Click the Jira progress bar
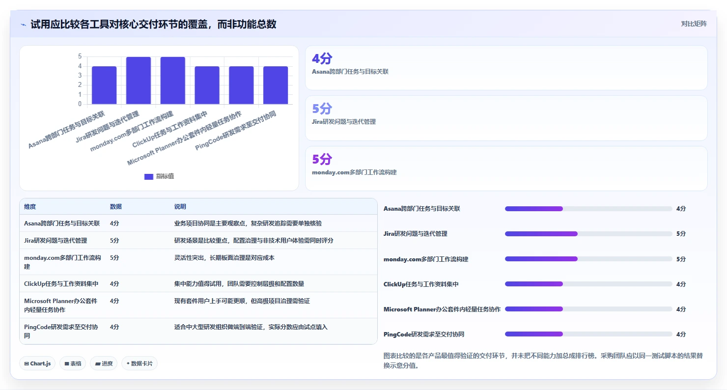 click(588, 234)
